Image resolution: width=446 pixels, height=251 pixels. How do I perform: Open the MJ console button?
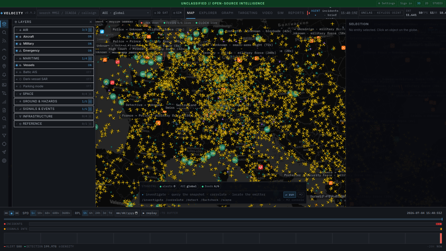pos(301,195)
